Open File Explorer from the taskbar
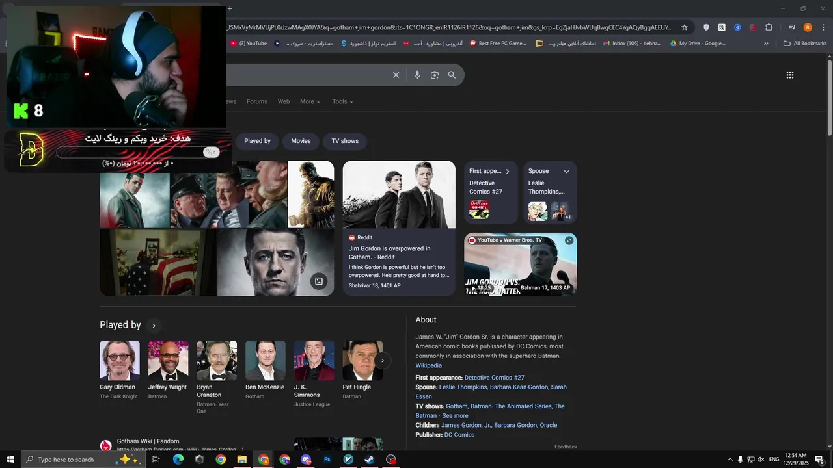 242,460
